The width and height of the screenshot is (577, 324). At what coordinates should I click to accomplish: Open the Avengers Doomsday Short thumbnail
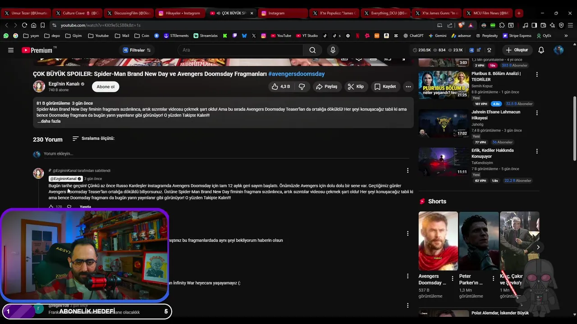pos(438,241)
